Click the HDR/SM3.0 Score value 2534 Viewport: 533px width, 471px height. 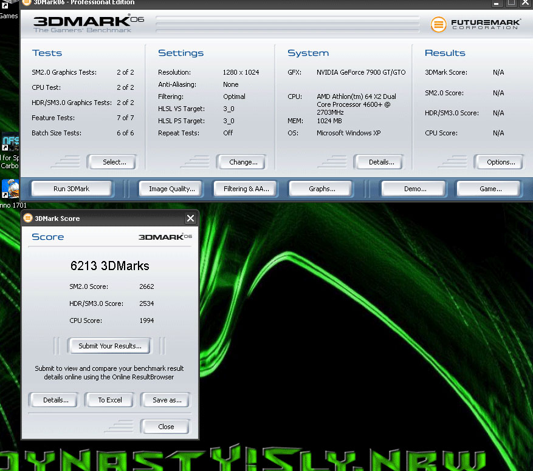(146, 303)
